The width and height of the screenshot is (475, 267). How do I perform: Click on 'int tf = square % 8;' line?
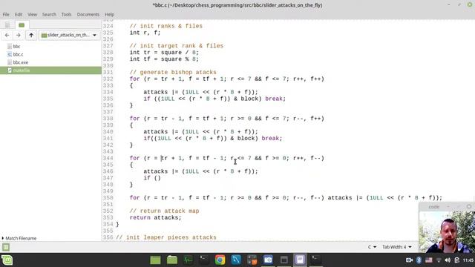tap(164, 59)
